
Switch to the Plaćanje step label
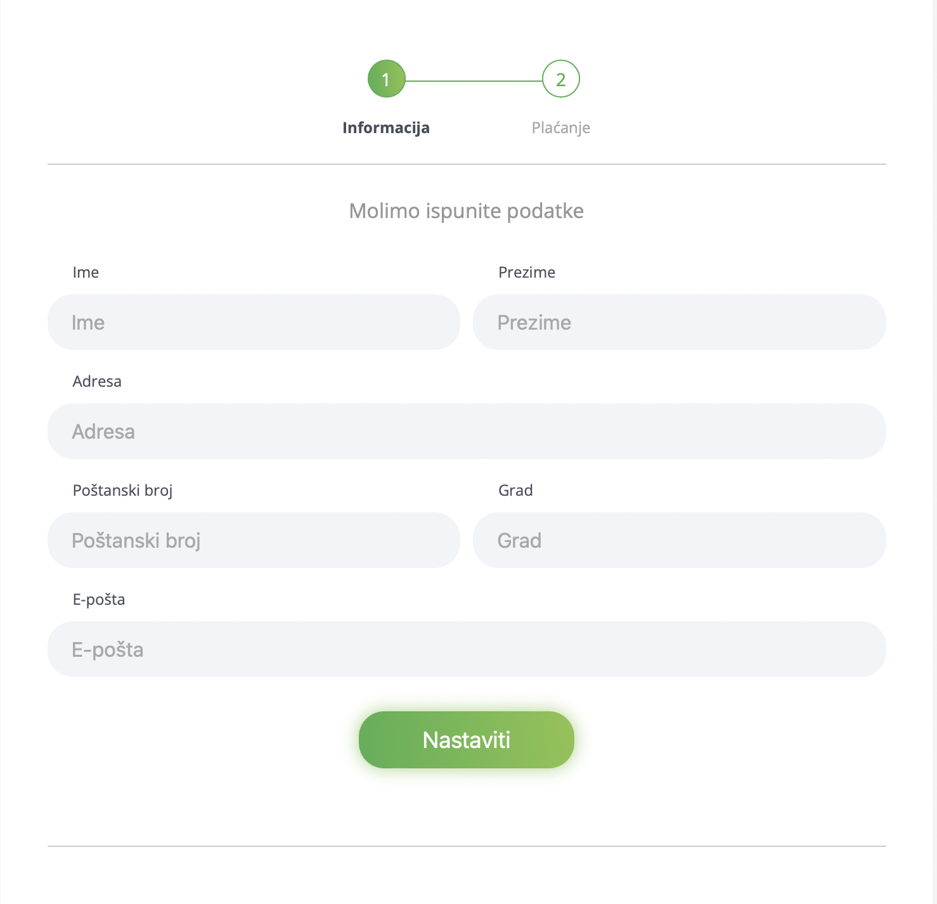tap(560, 127)
